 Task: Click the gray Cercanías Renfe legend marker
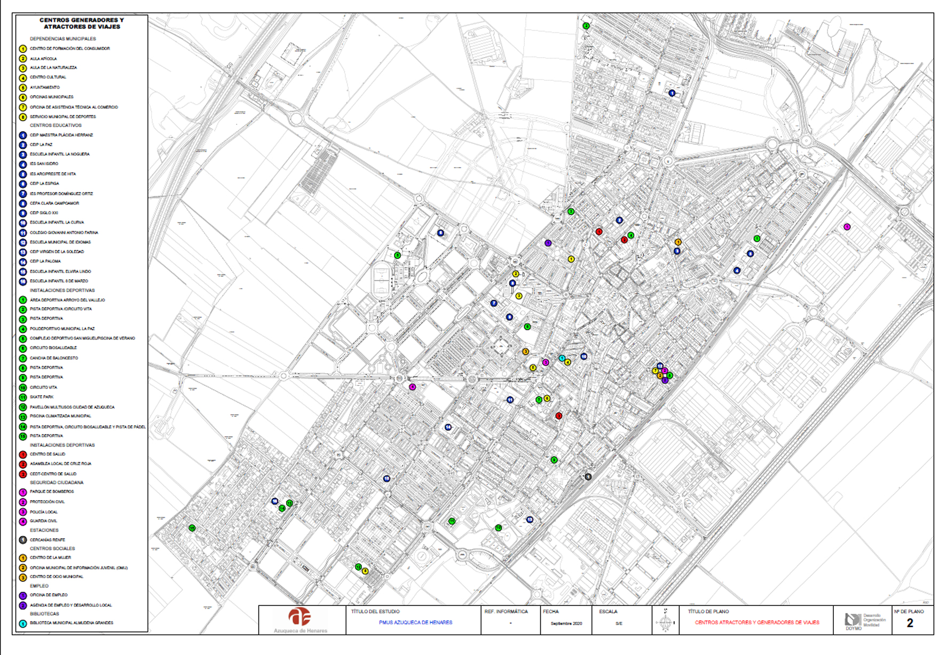pos(23,540)
